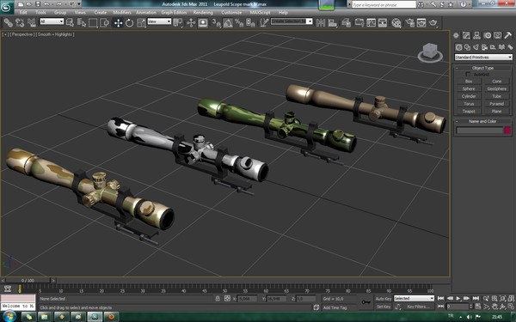Switch to Modify panel tab
Screen dimensions: 516x322
[466, 35]
